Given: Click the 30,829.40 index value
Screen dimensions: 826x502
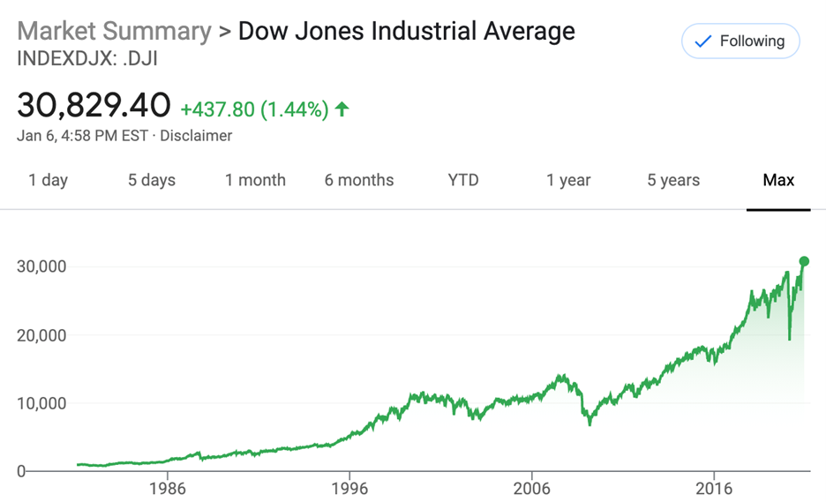Looking at the screenshot, I should click(94, 106).
